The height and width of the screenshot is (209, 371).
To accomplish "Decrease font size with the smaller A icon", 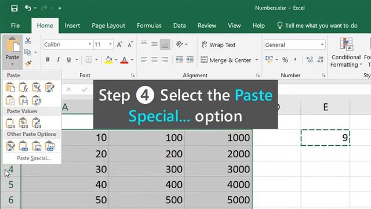I will click(x=130, y=44).
